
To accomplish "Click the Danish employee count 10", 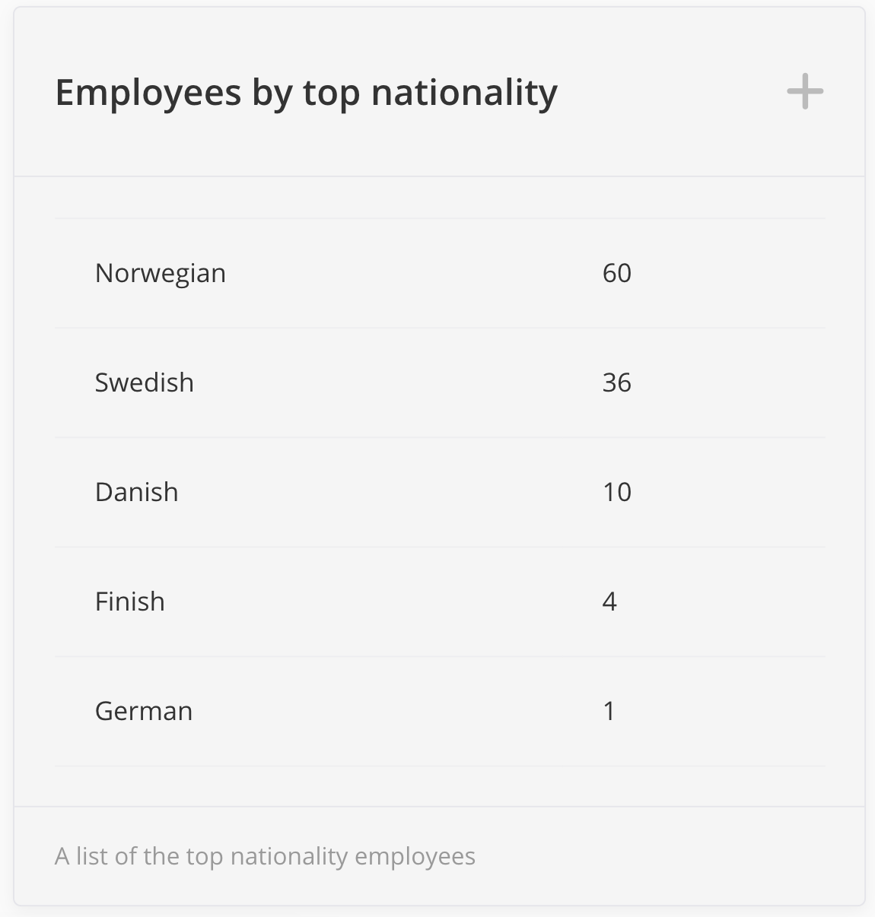I will [x=616, y=492].
